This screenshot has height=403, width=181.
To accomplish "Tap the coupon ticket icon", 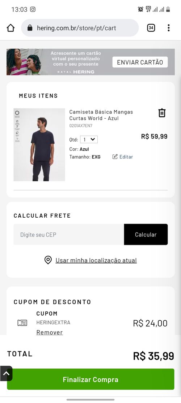I will point(22,323).
